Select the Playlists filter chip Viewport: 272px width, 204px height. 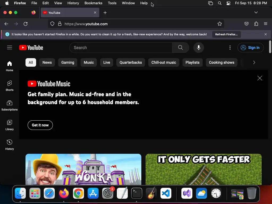[192, 62]
